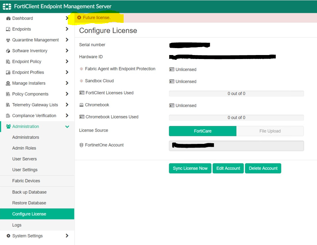Screen dimensions: 317x245
Task: Click the Manage Installers icon
Action: (8, 83)
